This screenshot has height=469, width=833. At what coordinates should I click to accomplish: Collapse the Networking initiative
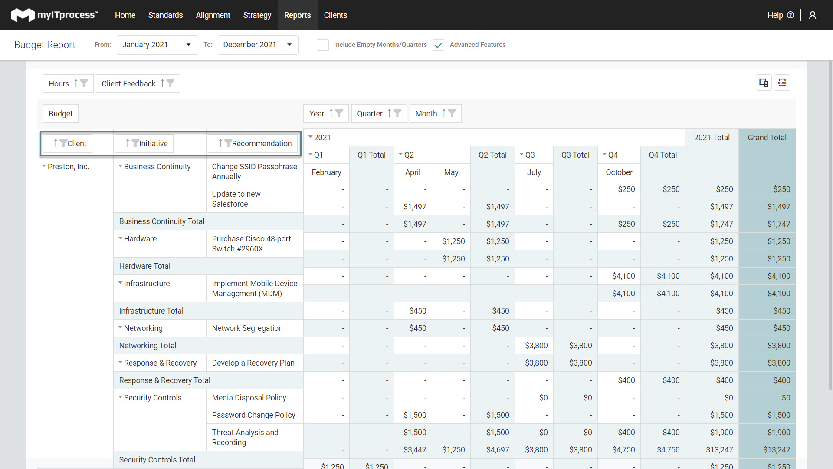(x=120, y=327)
